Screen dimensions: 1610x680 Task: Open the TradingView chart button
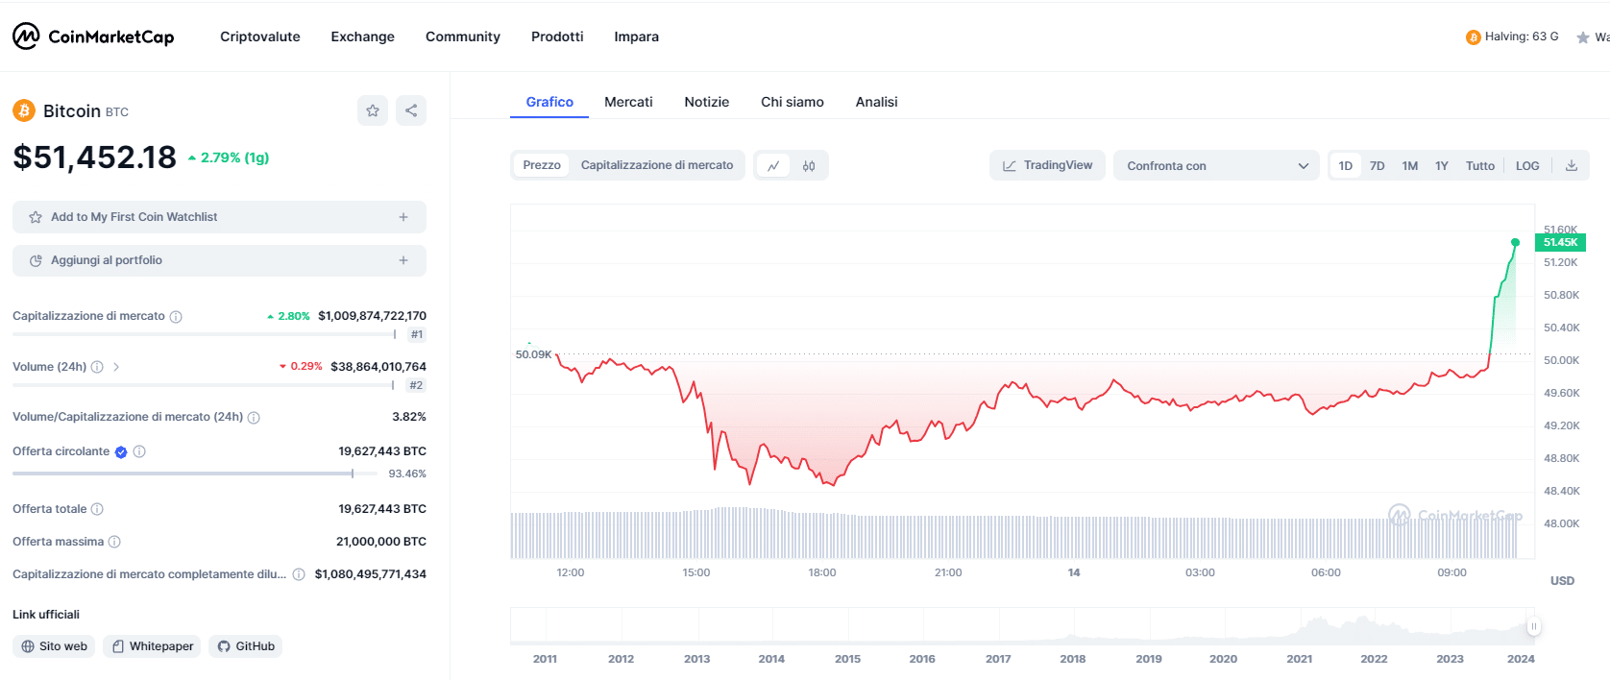(x=1047, y=165)
